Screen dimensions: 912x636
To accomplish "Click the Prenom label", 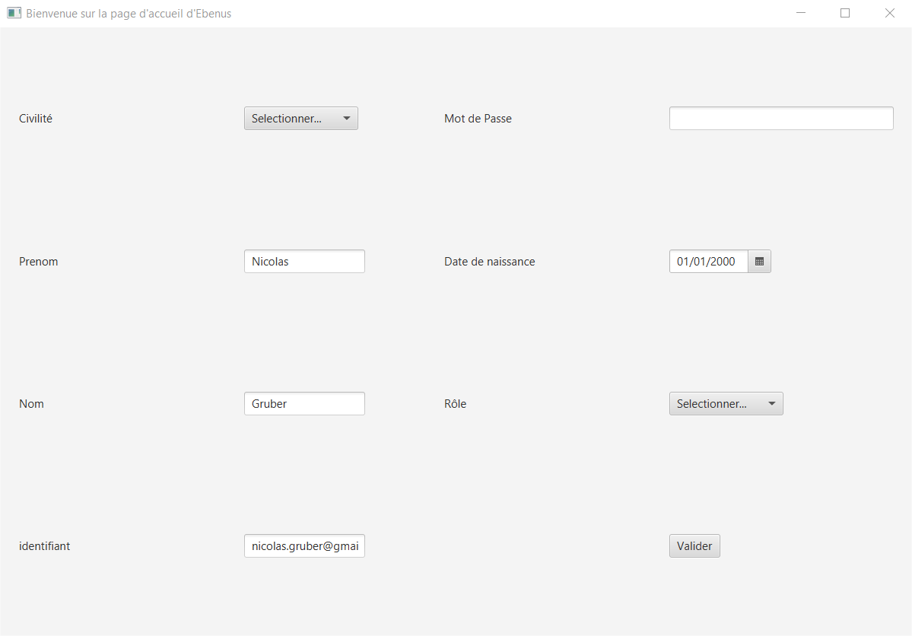I will 39,262.
